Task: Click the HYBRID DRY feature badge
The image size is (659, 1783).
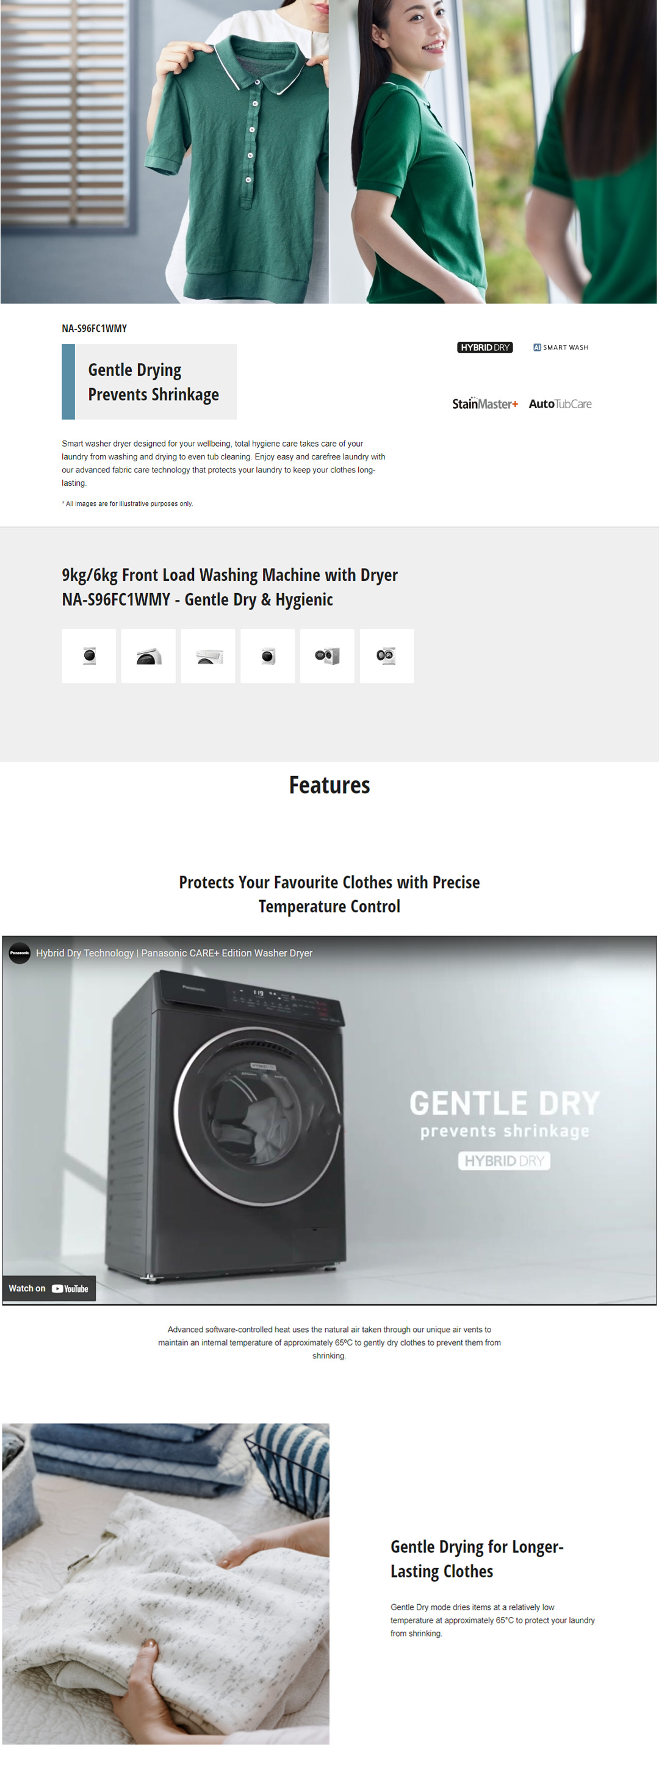Action: point(484,347)
